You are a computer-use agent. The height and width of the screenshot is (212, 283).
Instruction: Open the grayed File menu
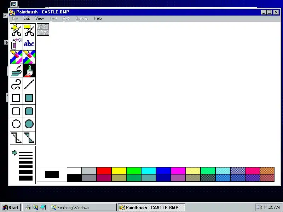pyautogui.click(x=15, y=18)
